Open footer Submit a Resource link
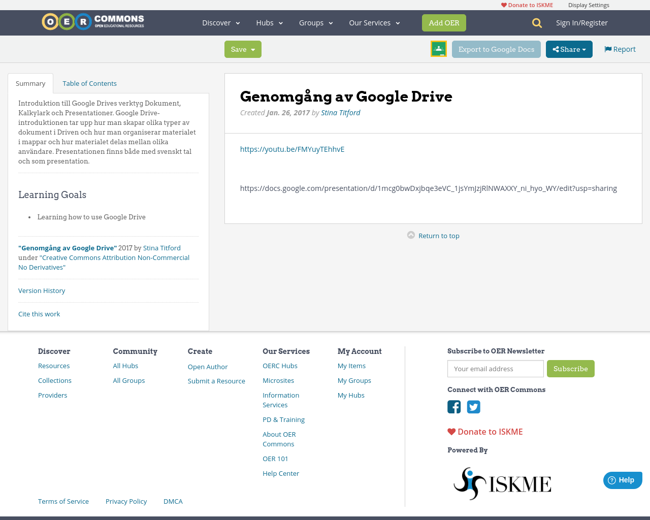This screenshot has width=650, height=520. (216, 381)
